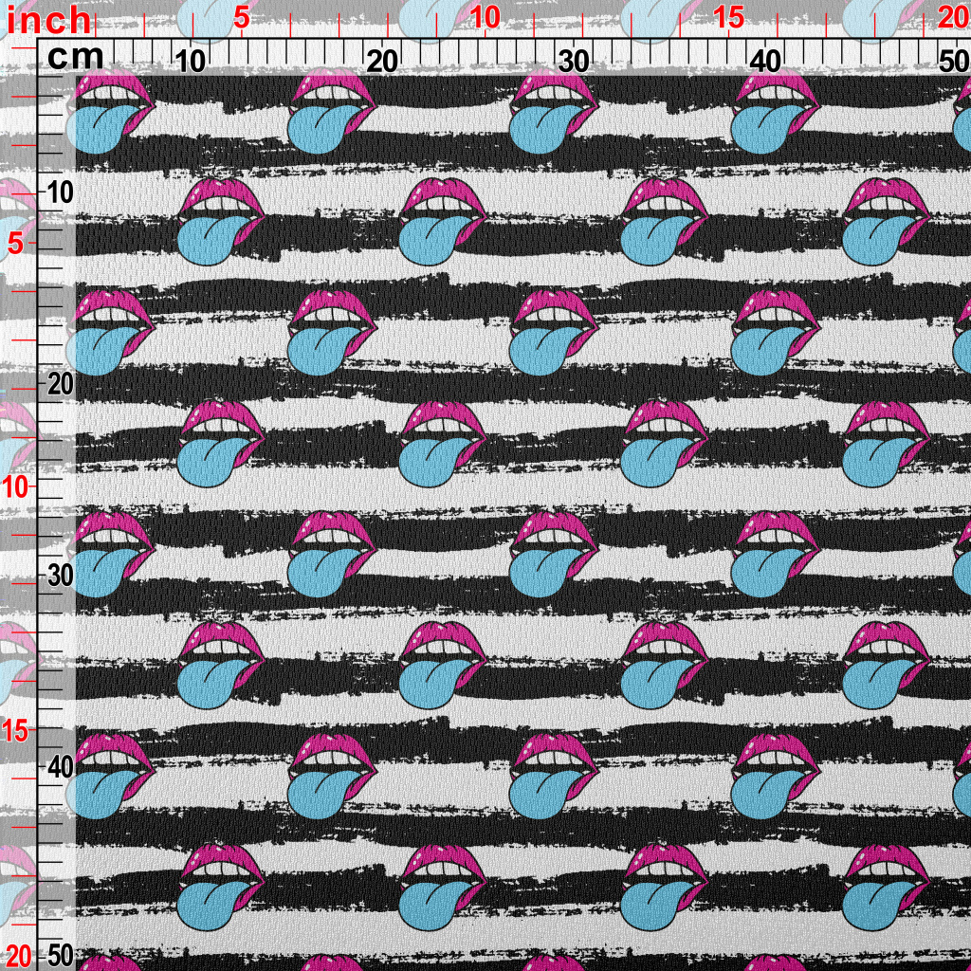Screen dimensions: 971x971
Task: Select black 10 on the vertical cm ruler
Action: [60, 193]
